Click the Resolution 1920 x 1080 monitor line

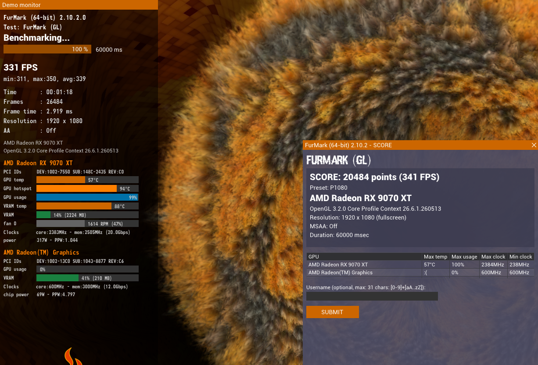tap(43, 121)
